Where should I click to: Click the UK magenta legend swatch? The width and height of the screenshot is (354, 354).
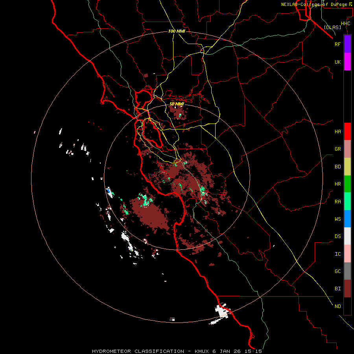click(347, 62)
